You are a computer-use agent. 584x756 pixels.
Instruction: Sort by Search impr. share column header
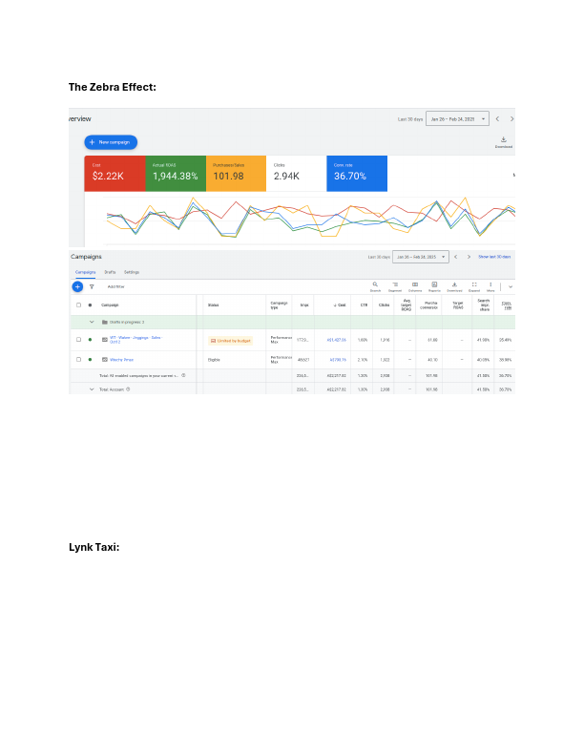pyautogui.click(x=483, y=305)
